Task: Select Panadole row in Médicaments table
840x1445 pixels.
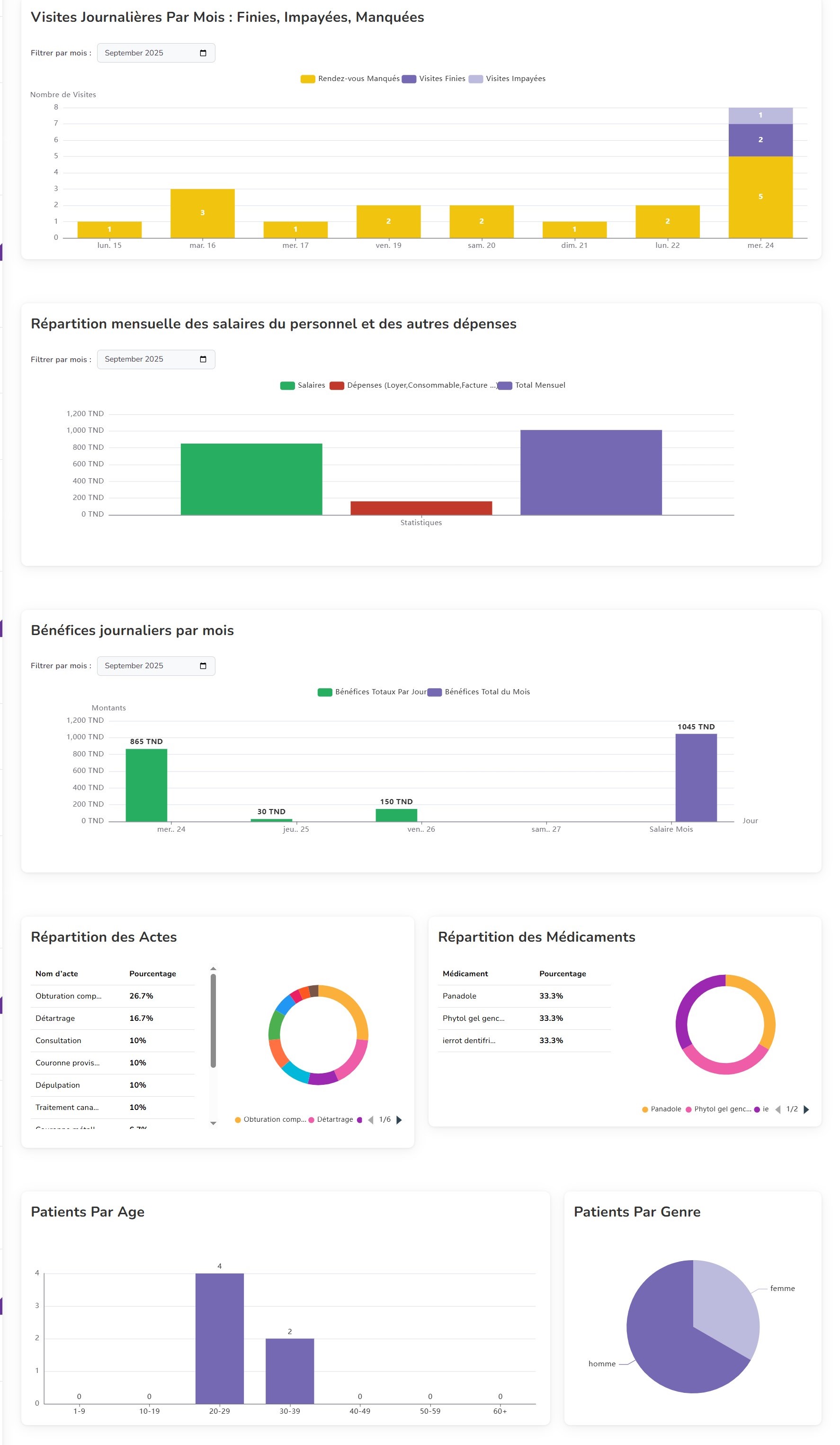Action: (524, 996)
